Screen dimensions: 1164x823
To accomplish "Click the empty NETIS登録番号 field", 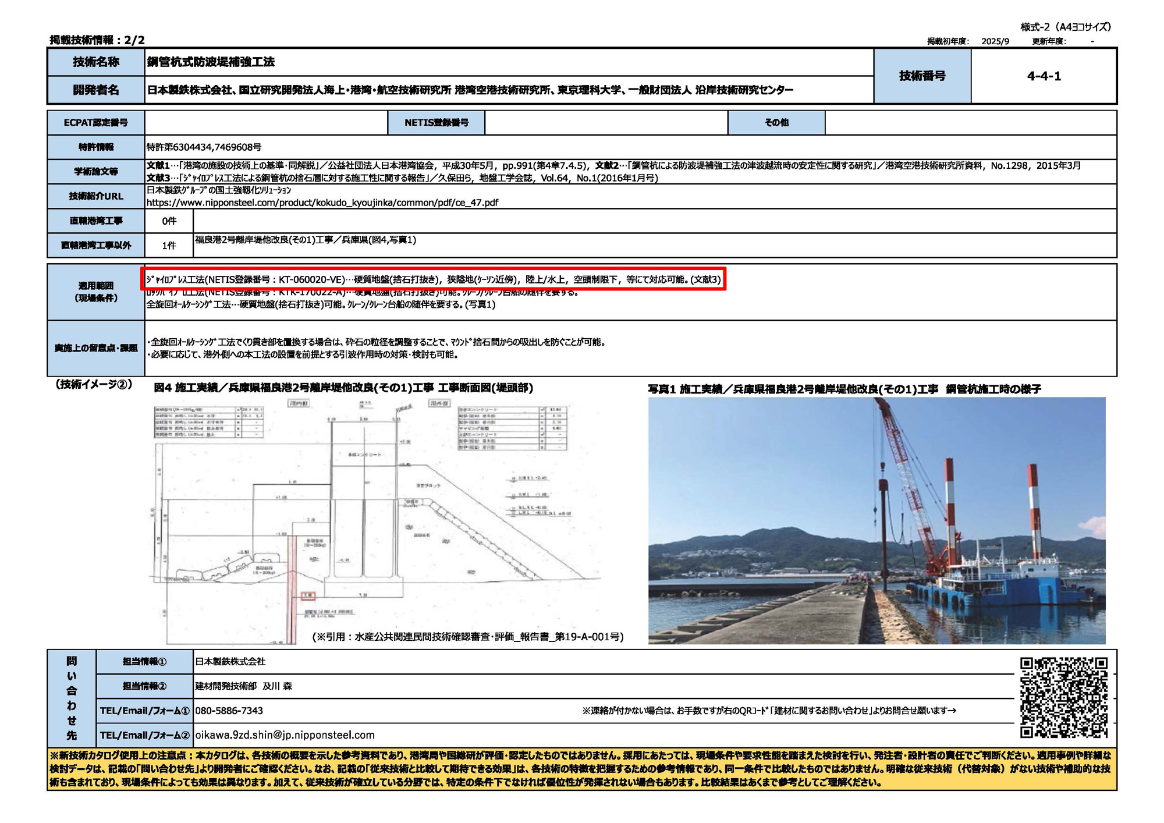I will click(605, 123).
